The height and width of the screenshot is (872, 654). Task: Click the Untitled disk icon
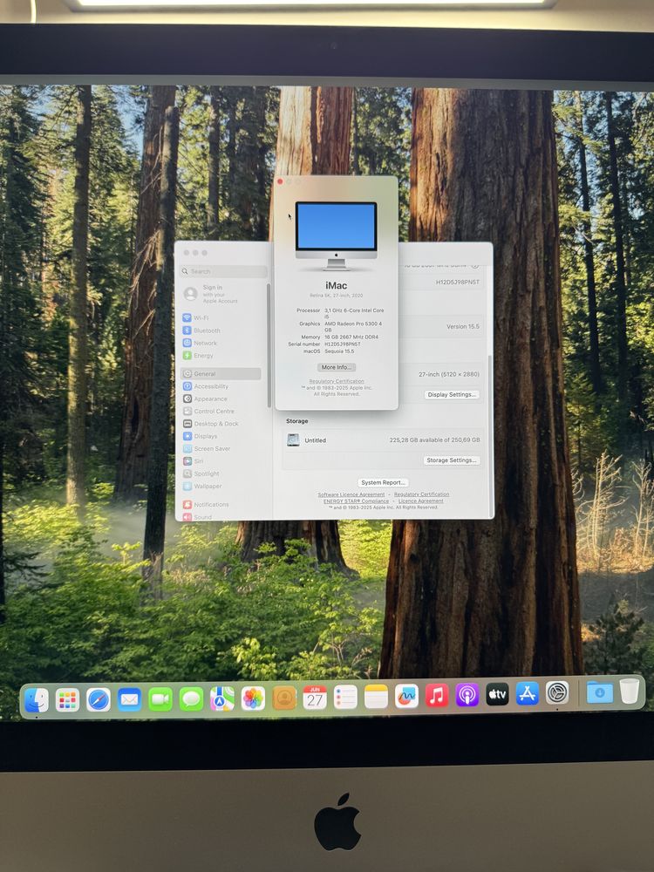click(x=293, y=440)
